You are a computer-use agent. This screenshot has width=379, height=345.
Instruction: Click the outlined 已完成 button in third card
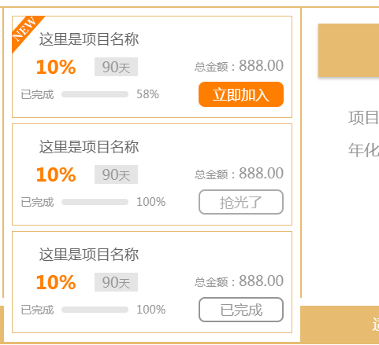coord(241,310)
